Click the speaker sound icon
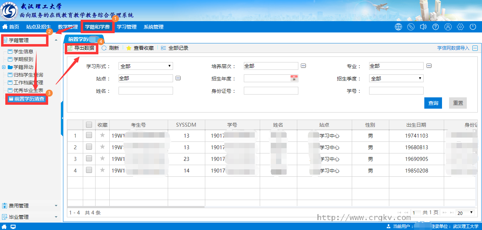Viewport: 482px width, 230px height. (x=423, y=27)
